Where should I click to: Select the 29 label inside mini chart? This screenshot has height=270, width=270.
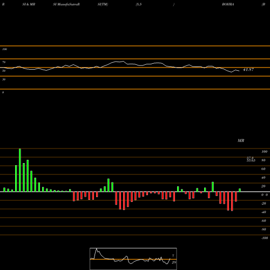[x=174, y=262]
